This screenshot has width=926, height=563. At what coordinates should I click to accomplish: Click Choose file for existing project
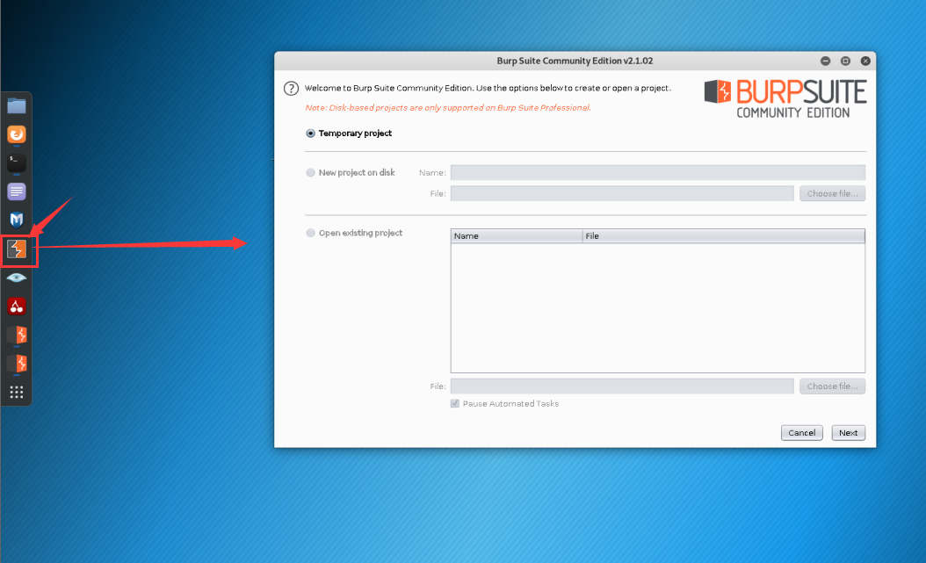point(833,386)
